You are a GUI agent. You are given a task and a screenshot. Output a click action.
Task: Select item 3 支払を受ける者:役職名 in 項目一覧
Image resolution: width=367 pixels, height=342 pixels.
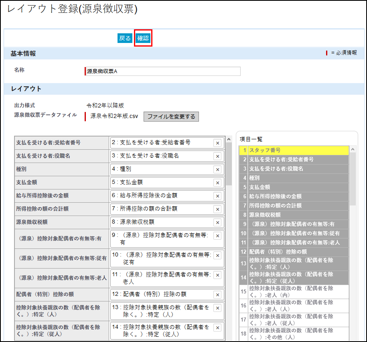(294, 169)
